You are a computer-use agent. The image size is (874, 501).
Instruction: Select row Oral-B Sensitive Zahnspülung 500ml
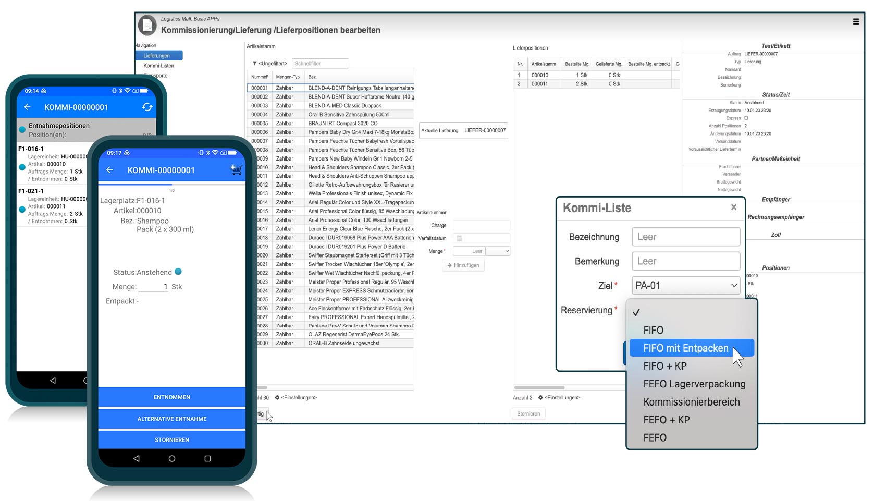tap(330, 115)
